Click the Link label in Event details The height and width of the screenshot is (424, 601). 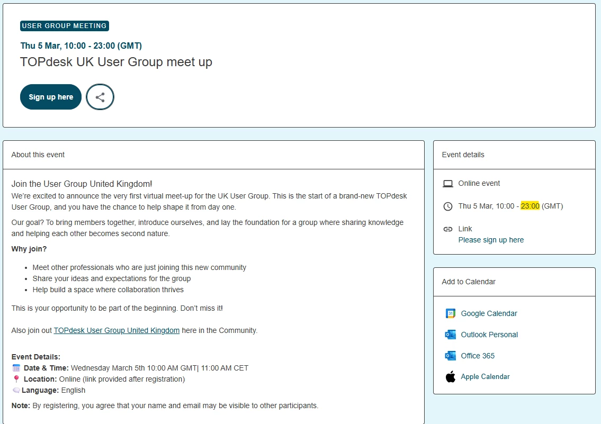tap(465, 229)
